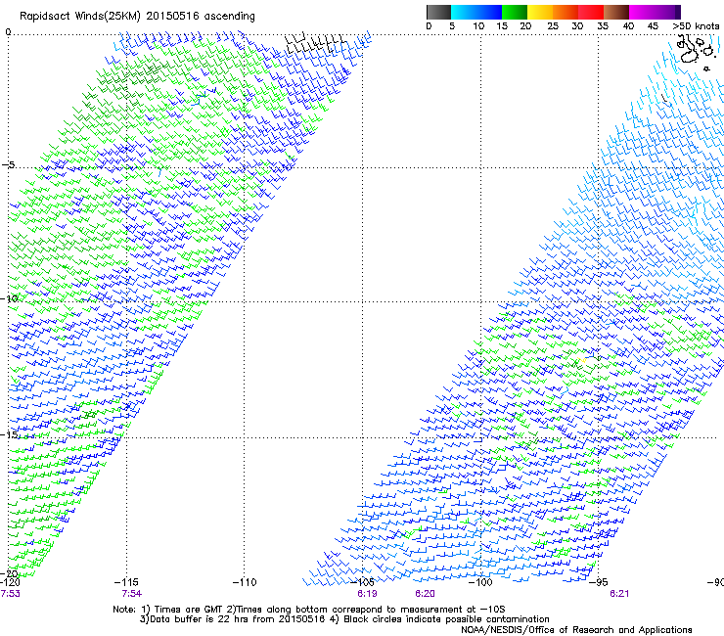This screenshot has height=636, width=724.
Task: Click the latitude label -10
Action: point(9,298)
